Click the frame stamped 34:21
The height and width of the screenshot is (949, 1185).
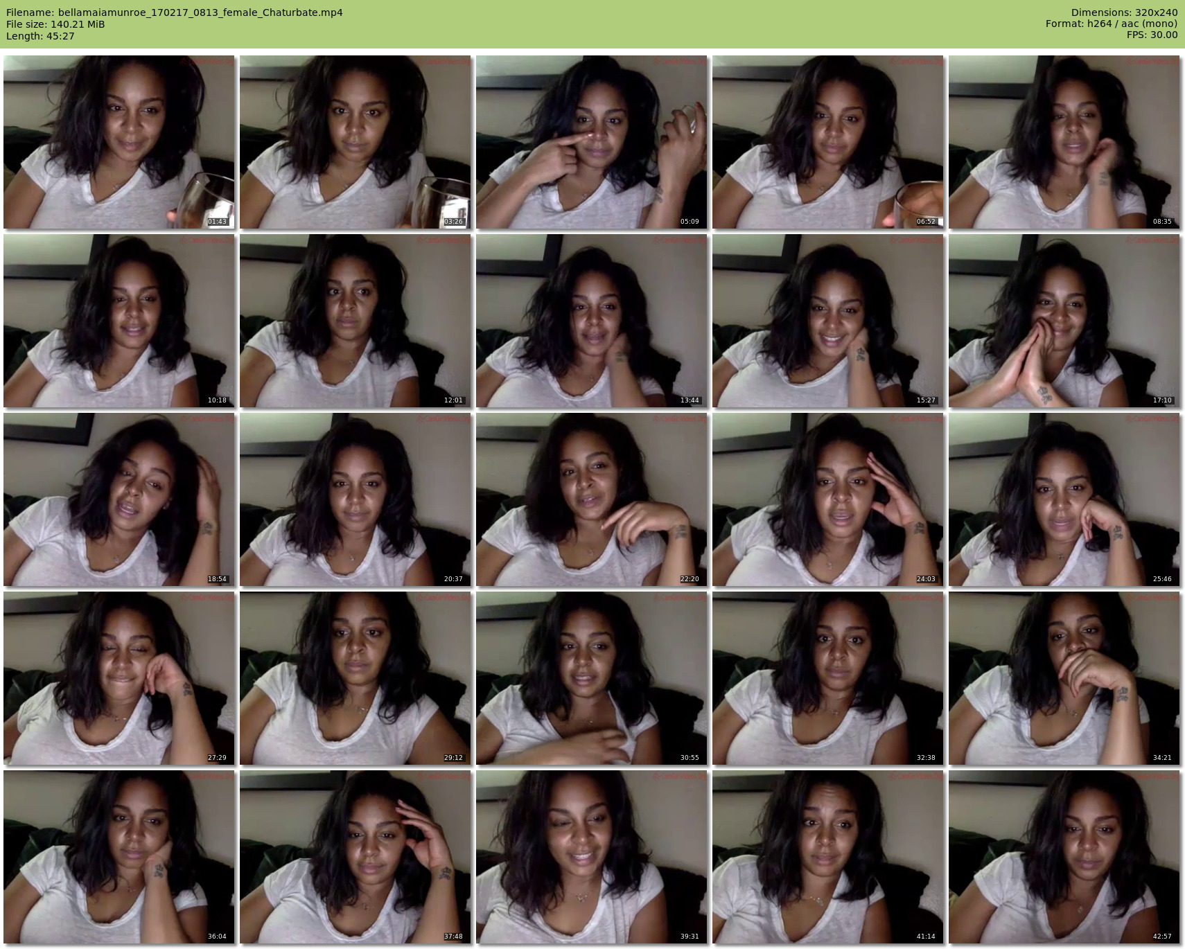tap(1064, 678)
